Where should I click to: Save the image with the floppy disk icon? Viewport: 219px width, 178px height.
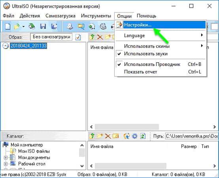click(43, 26)
